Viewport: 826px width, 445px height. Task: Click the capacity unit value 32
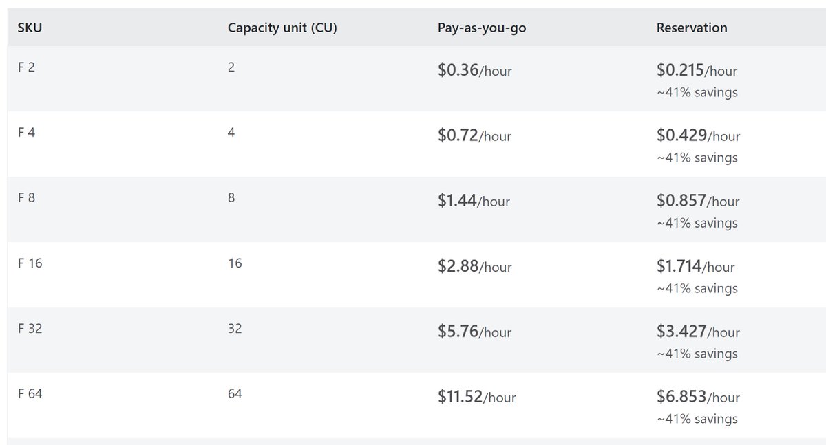pyautogui.click(x=235, y=329)
